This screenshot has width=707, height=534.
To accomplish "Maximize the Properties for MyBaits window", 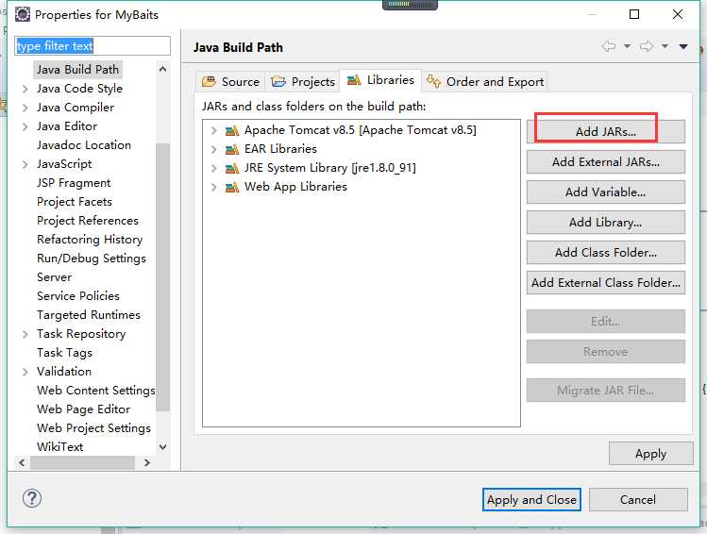I will 634,14.
